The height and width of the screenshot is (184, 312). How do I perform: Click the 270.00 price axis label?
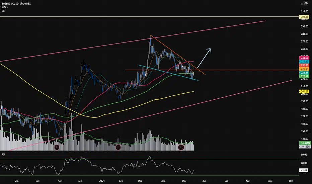(x=305, y=41)
